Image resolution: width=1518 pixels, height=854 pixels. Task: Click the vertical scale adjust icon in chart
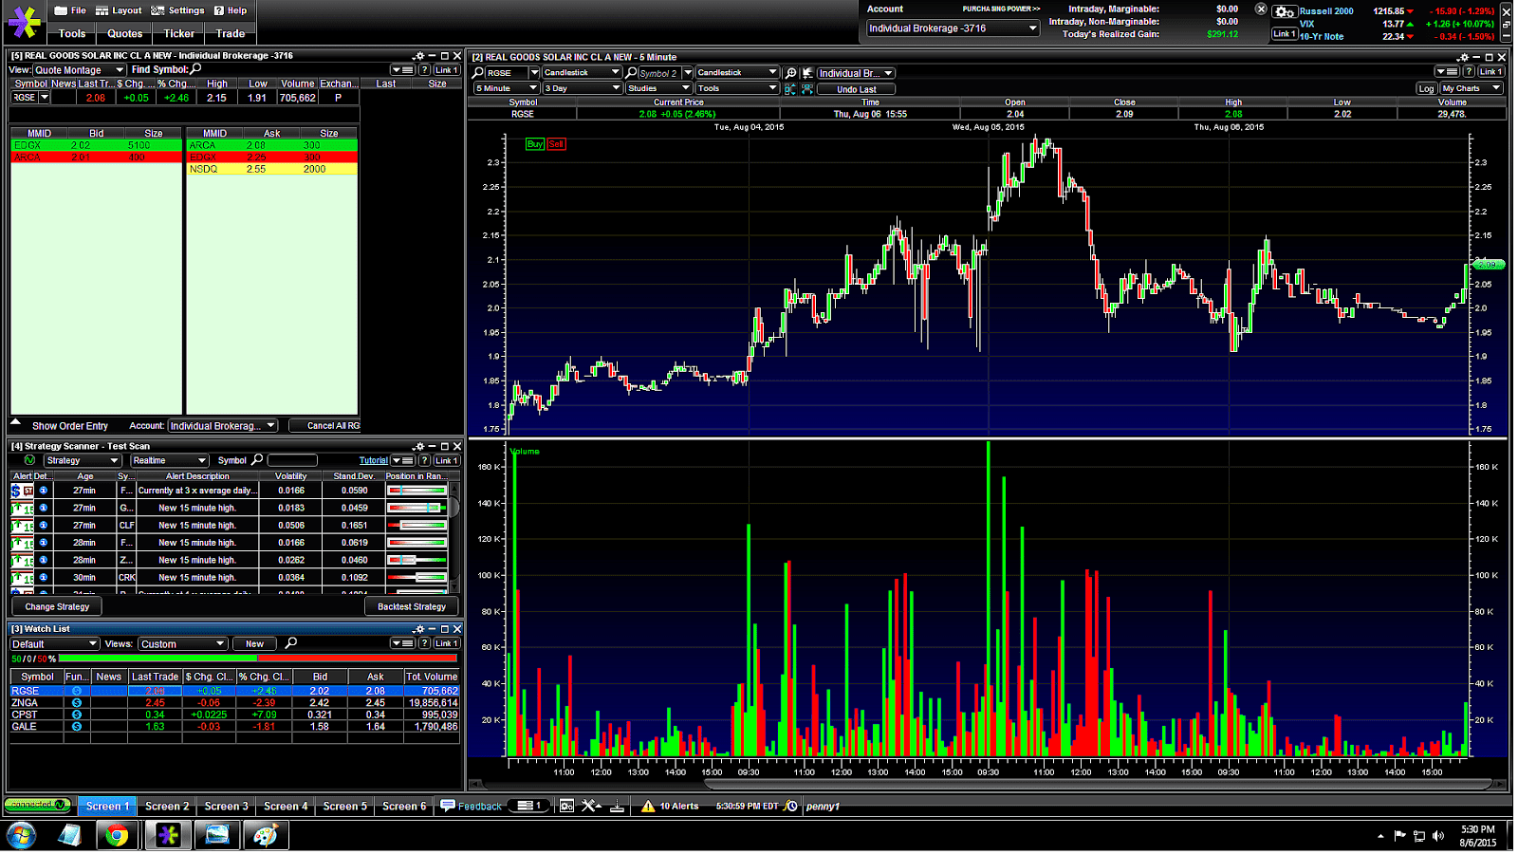coord(790,88)
